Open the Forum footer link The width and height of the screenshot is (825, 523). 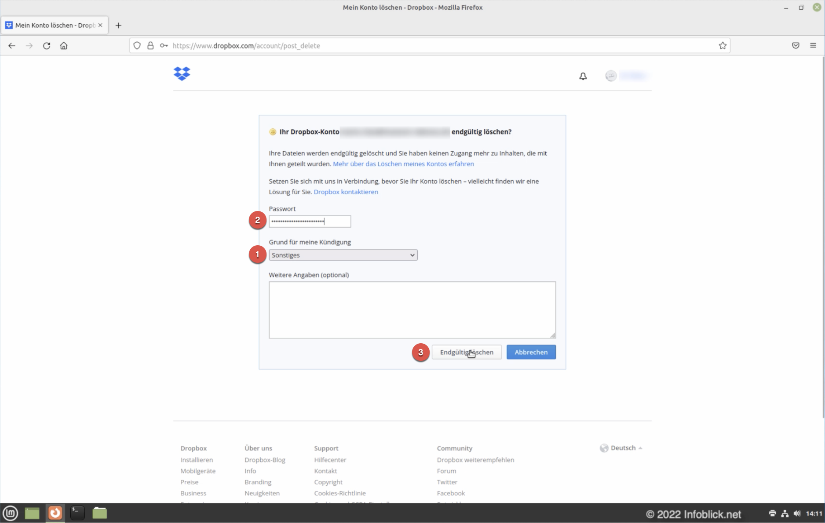click(446, 471)
